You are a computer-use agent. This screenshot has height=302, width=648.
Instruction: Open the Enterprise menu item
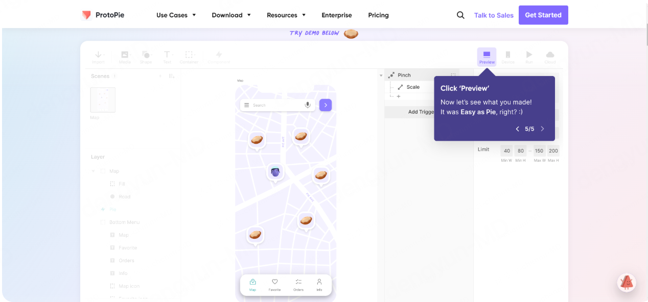336,15
